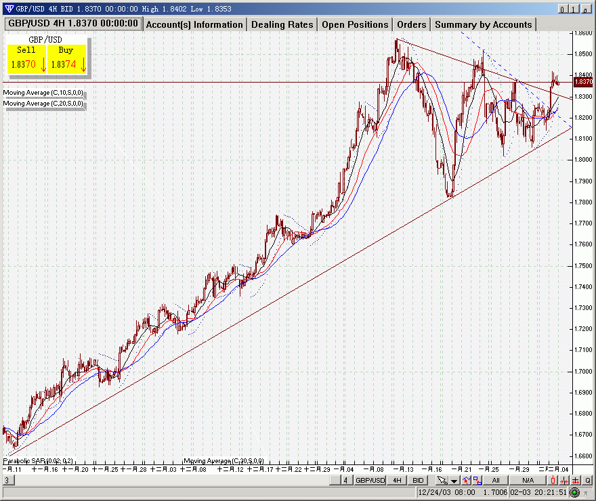
Task: Select the Parabolic SAR (0.02; 0.2) label
Action: (38, 461)
